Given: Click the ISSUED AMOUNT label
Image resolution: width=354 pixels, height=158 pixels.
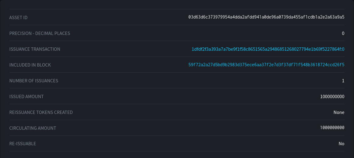Looking at the screenshot, I should [27, 97].
